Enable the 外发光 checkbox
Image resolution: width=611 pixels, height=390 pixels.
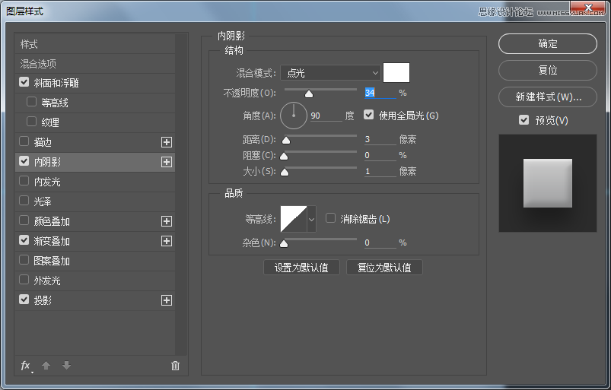click(24, 280)
